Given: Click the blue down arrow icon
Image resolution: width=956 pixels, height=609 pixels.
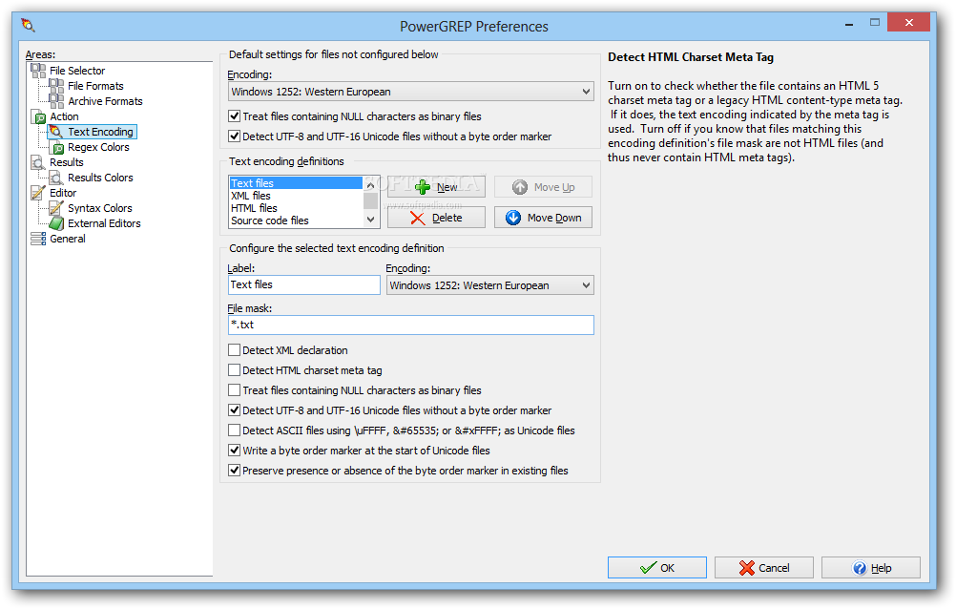Looking at the screenshot, I should [x=513, y=218].
